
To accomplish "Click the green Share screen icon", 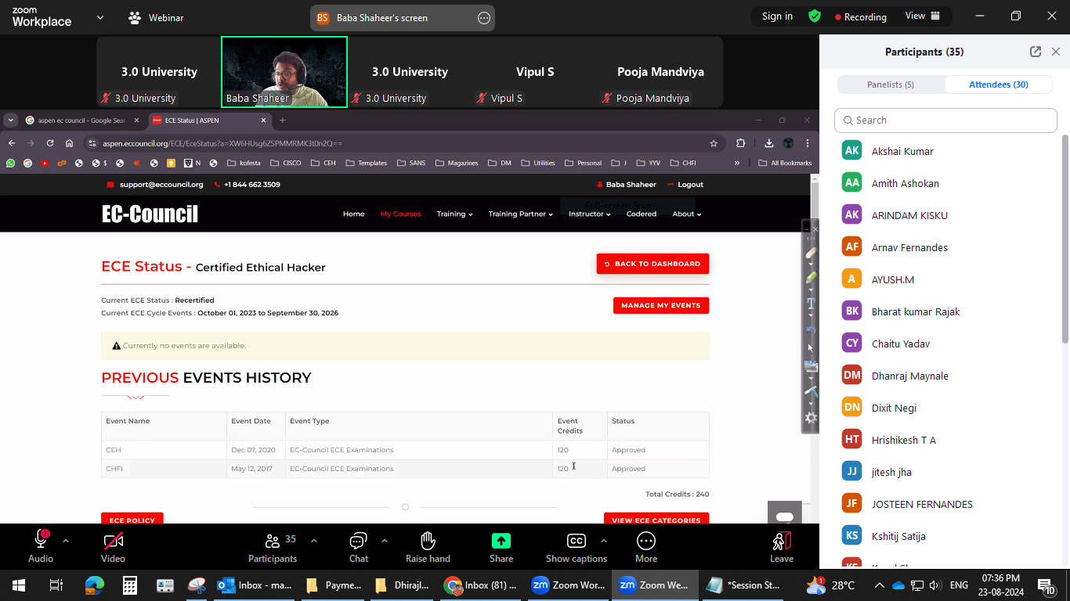I will [x=501, y=540].
